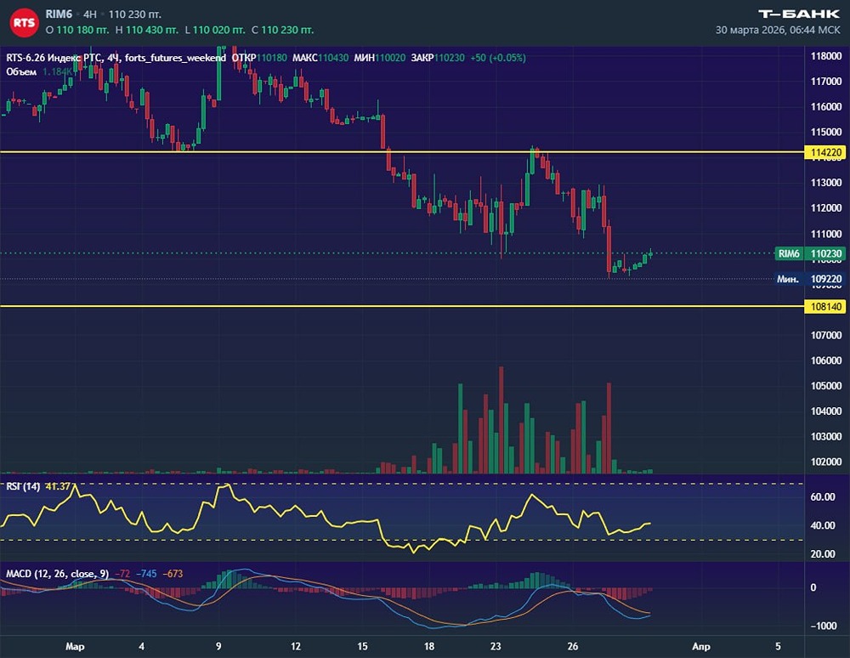Click the 'Объем' volume indicator label
This screenshot has width=850, height=658.
coord(21,71)
